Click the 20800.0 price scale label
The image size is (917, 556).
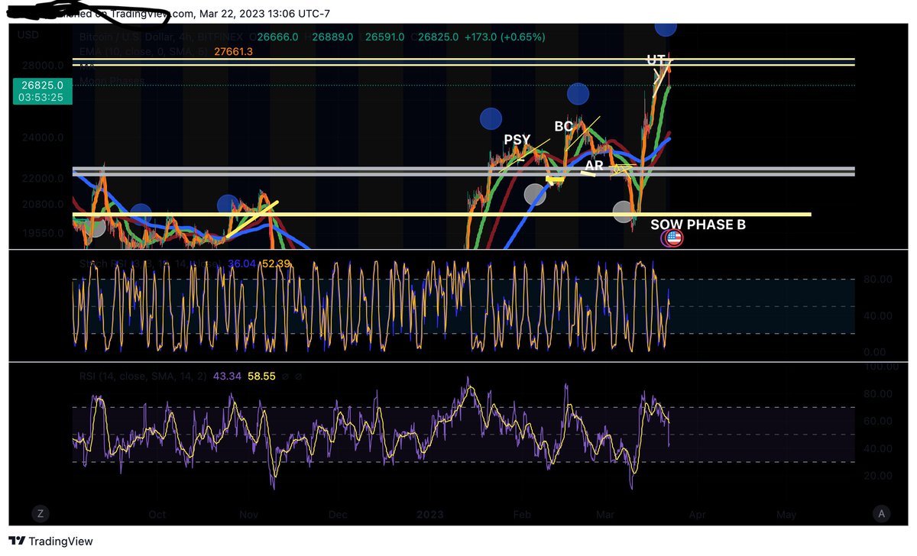(x=42, y=205)
